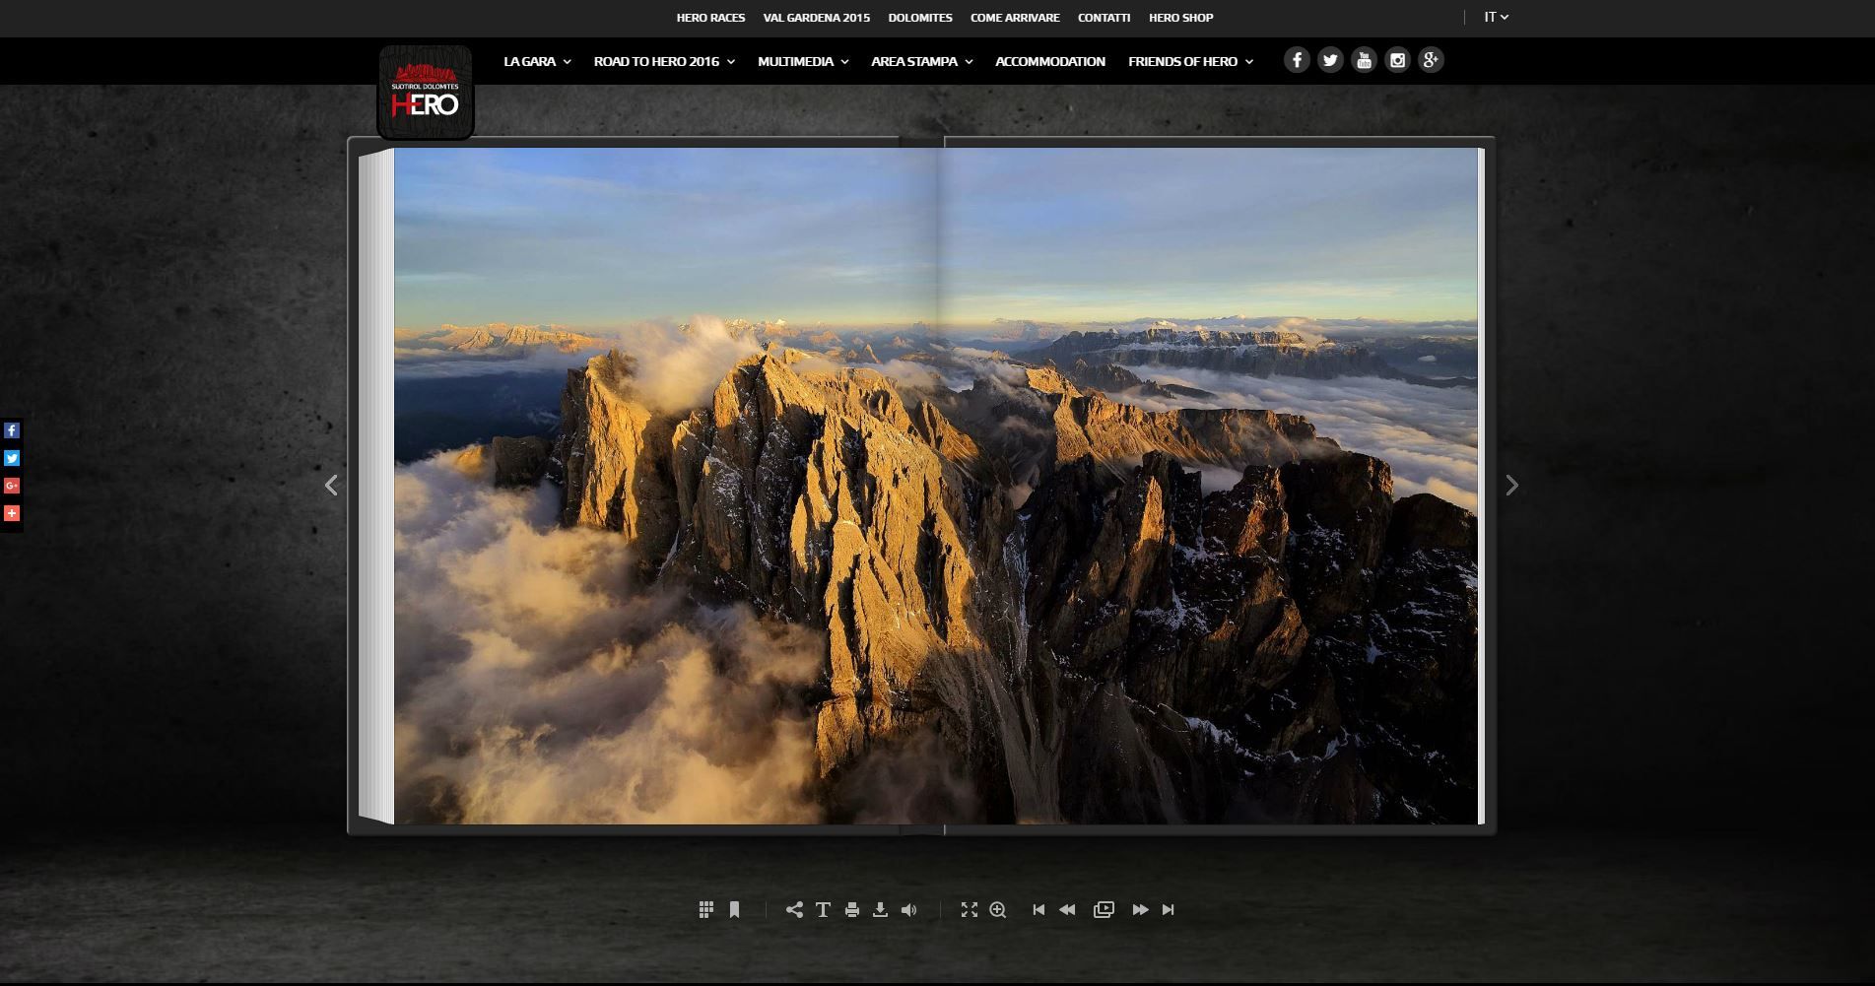
Task: Go to Hero Races
Action: 710,18
